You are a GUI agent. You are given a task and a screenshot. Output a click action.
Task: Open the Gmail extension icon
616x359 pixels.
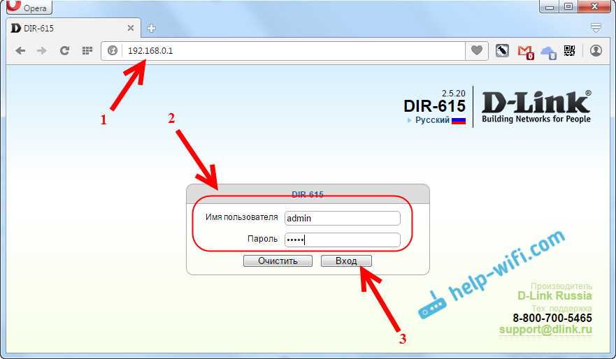[x=526, y=52]
